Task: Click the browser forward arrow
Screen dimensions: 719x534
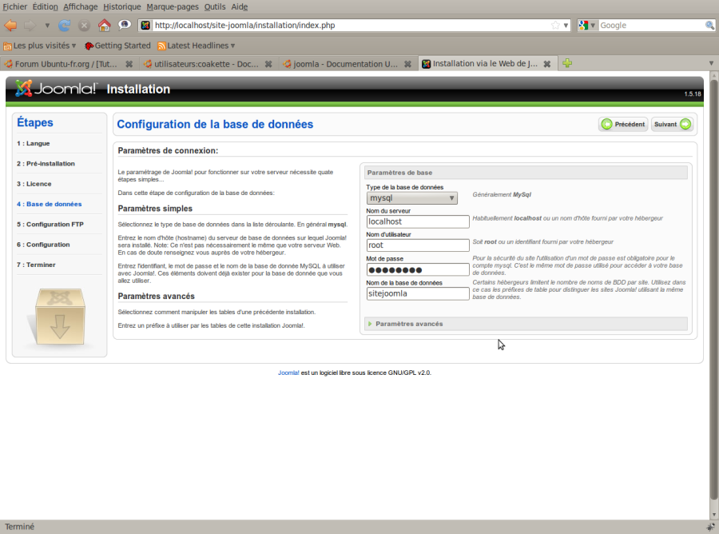Action: click(30, 26)
